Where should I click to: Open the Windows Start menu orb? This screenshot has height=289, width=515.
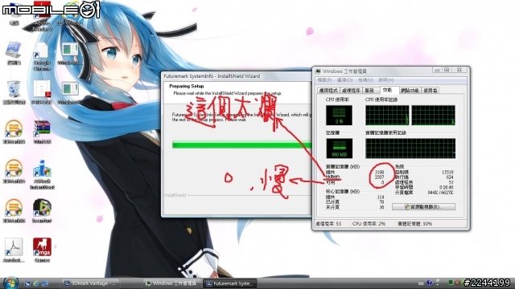pos(10,283)
